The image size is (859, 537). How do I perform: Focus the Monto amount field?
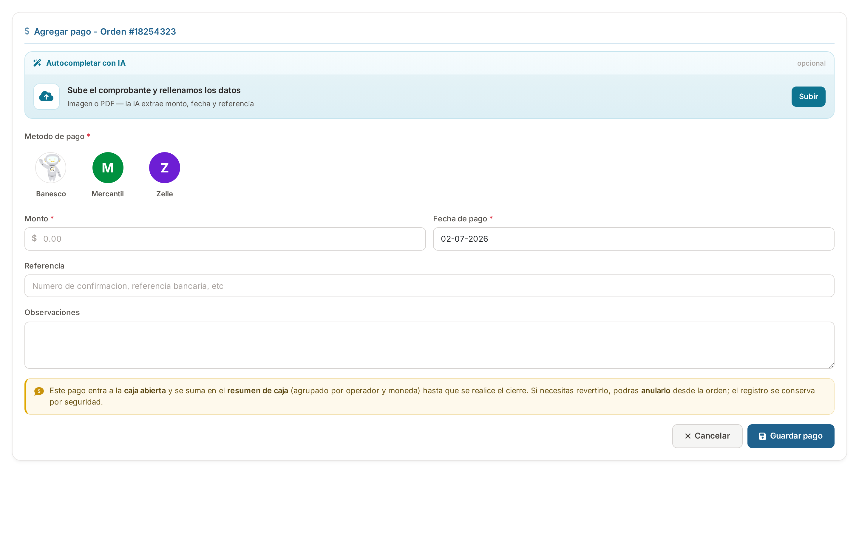[x=225, y=239]
